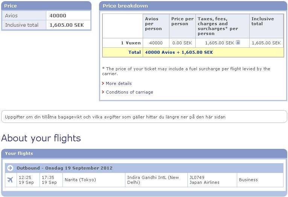Click the red chevron before Conditions of carriage
The image size is (288, 197).
click(x=103, y=92)
